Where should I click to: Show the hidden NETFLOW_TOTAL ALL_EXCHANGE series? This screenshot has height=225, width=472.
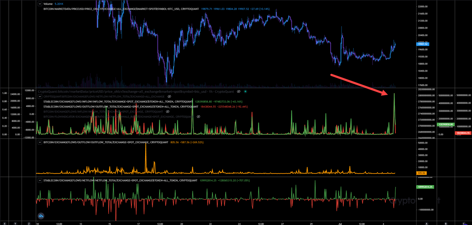(169, 96)
